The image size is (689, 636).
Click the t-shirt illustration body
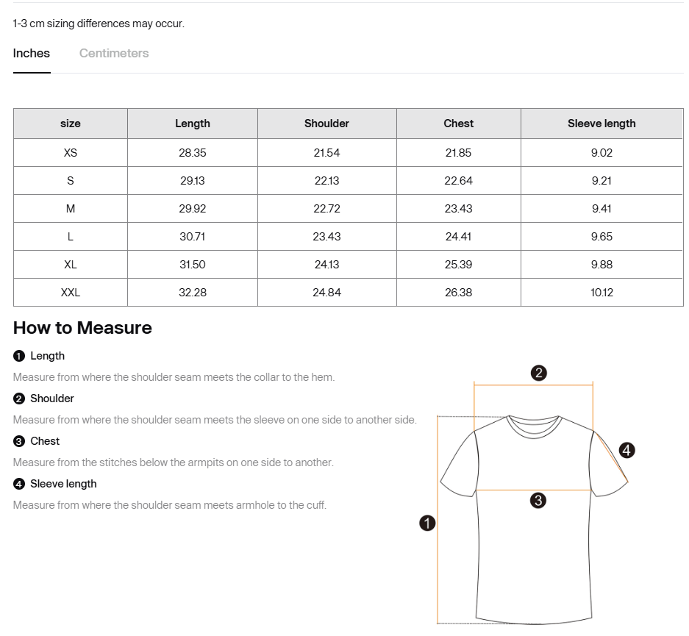535,559
